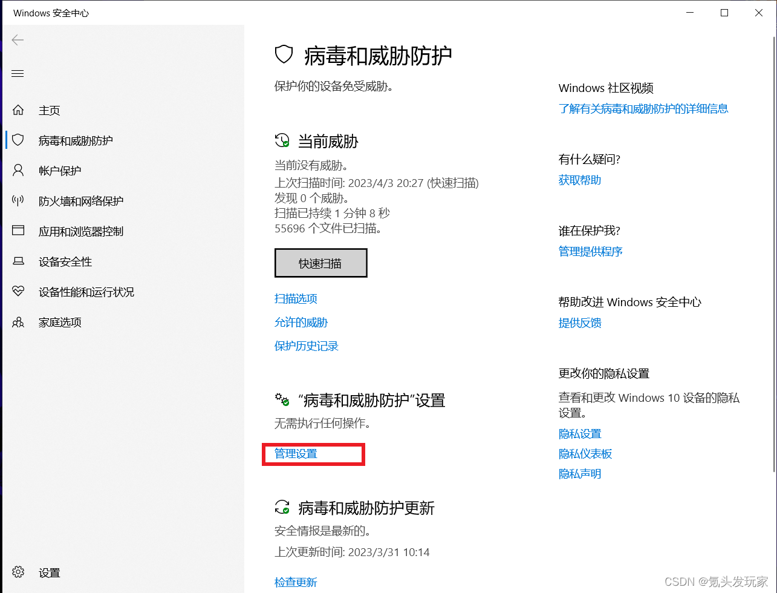Viewport: 777px width, 593px height.
Task: Open 了解有关病毒和威胁防护的详细信息 link
Action: (x=643, y=109)
